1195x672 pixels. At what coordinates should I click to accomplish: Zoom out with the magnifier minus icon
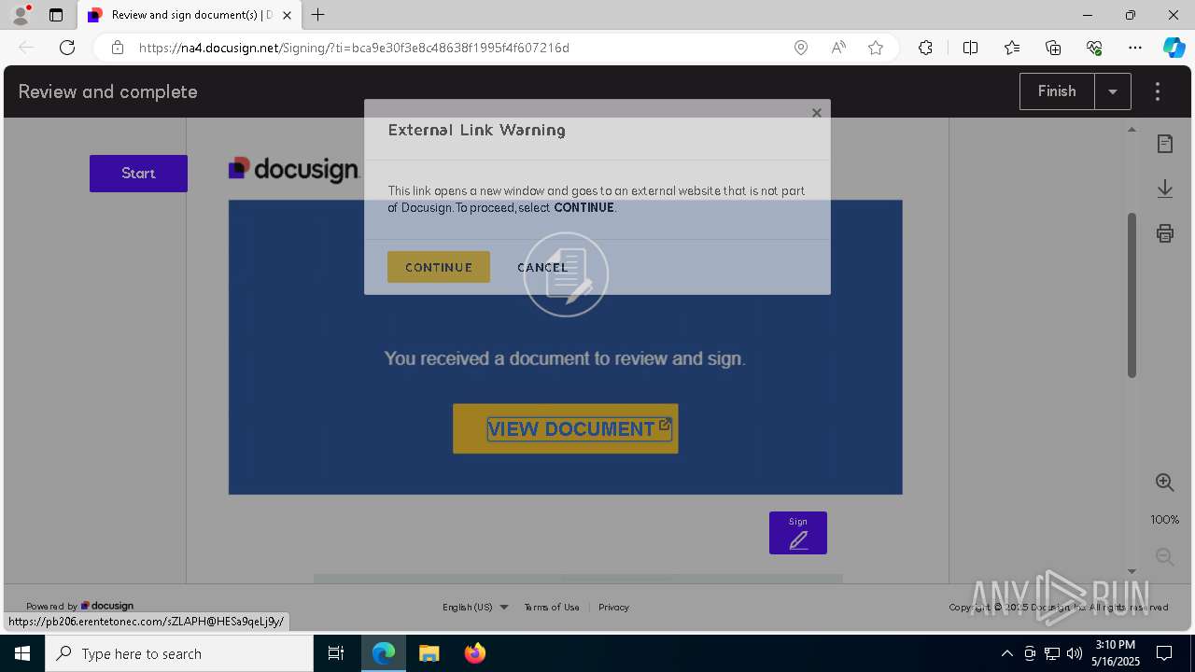[x=1165, y=556]
